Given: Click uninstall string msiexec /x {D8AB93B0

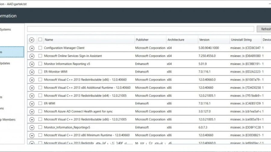Looking at the screenshot, I should 245,56.
